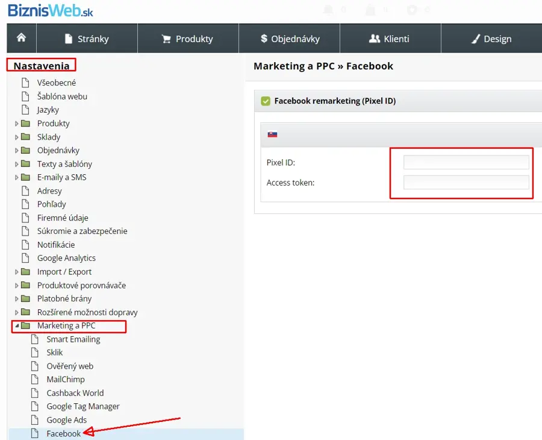Click the Adresy page icon
542x440 pixels.
[25, 190]
